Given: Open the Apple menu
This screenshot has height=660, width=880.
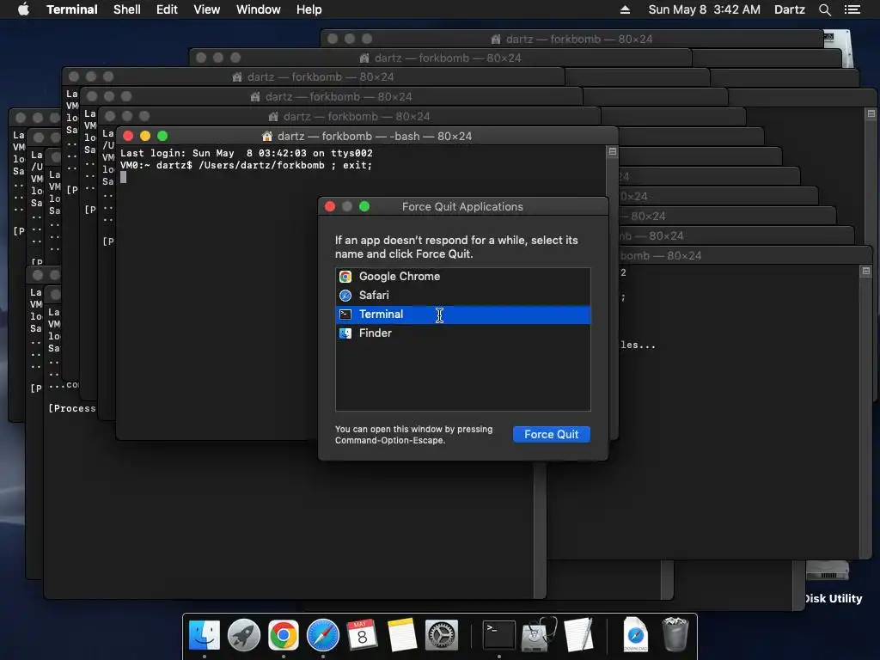Looking at the screenshot, I should pos(23,9).
